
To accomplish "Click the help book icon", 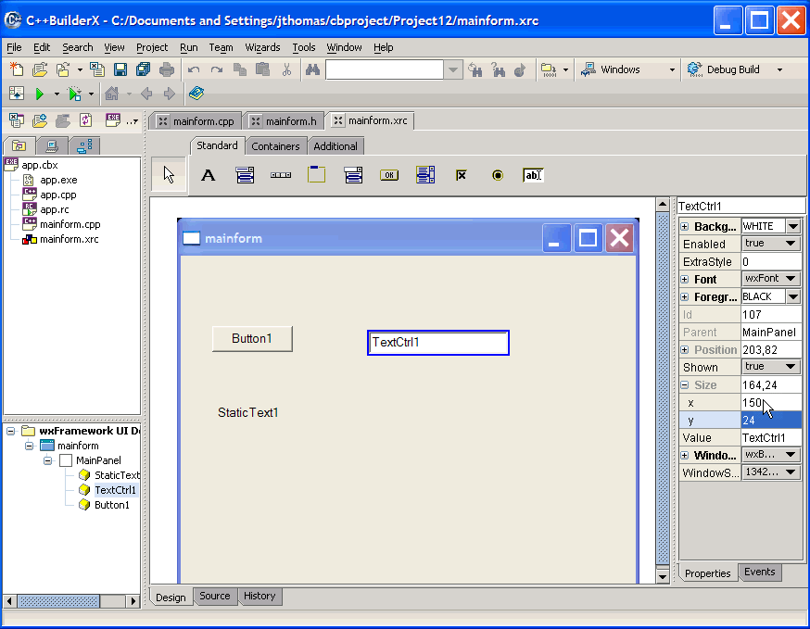I will click(196, 94).
